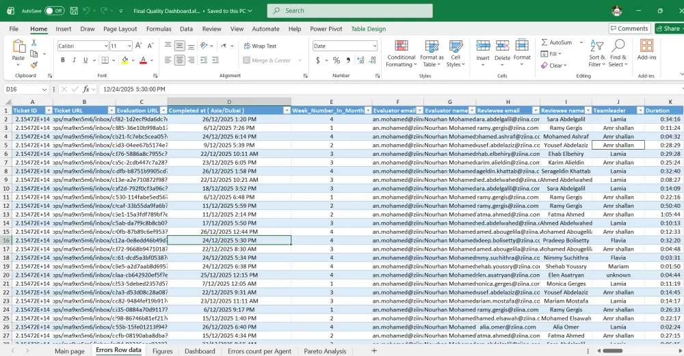
Task: Open the Table Design ribbon tab
Action: tap(369, 29)
